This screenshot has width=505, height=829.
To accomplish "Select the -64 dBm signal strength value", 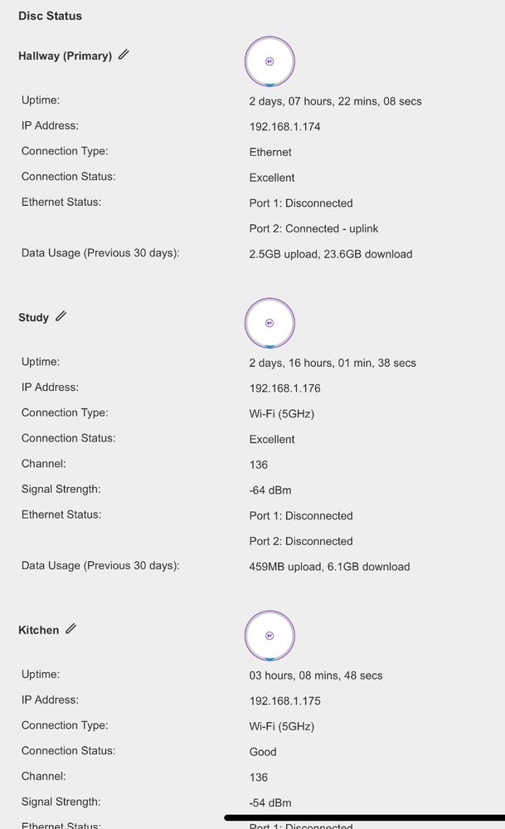I will coord(270,490).
